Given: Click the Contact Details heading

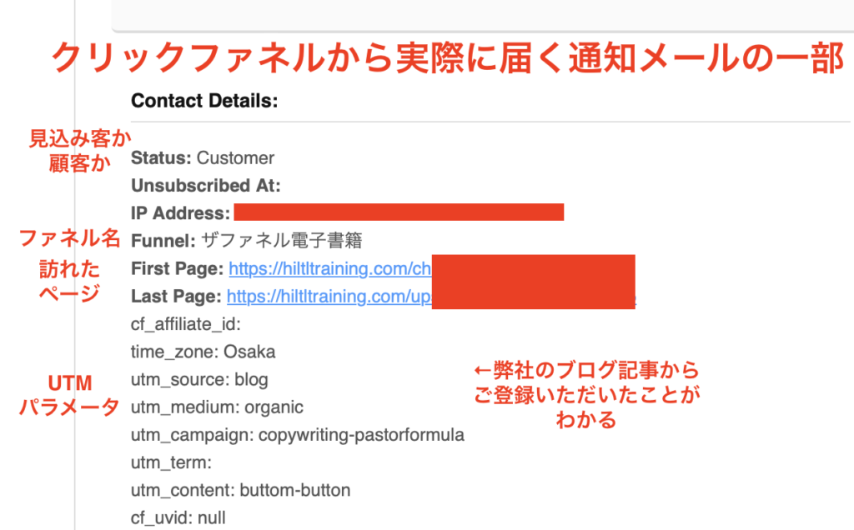Looking at the screenshot, I should (204, 101).
